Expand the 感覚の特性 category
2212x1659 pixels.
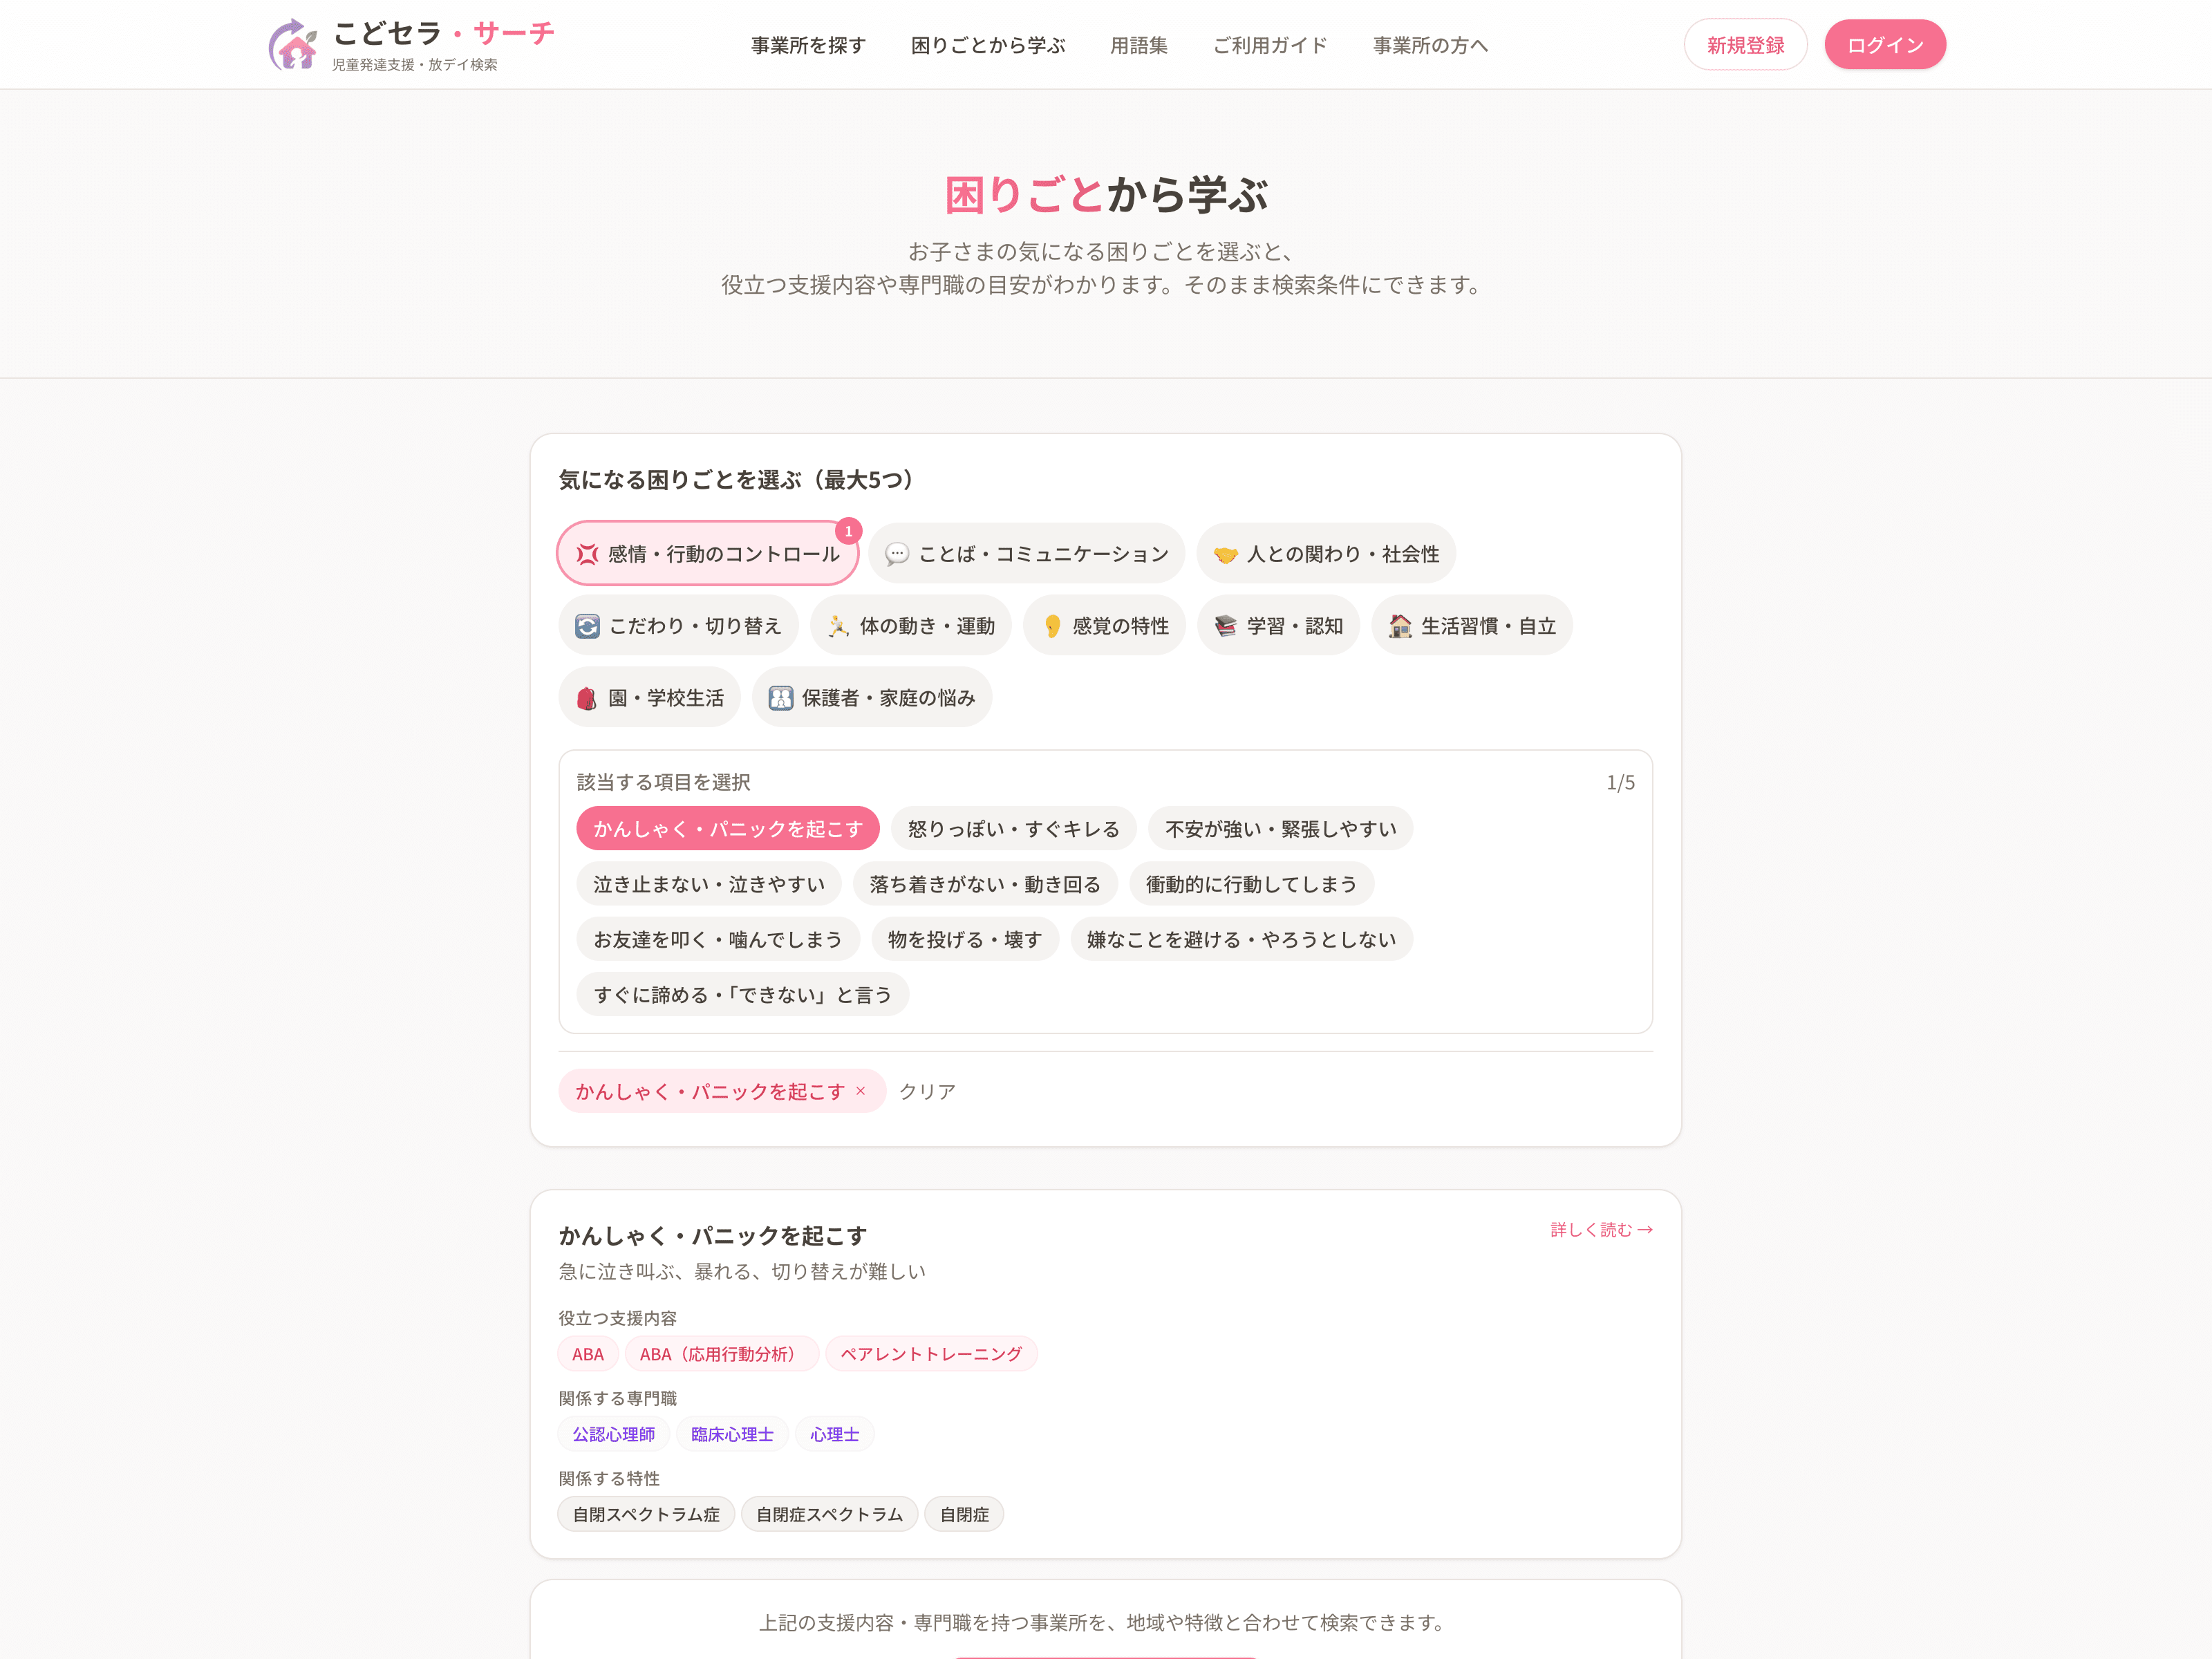pyautogui.click(x=1104, y=626)
